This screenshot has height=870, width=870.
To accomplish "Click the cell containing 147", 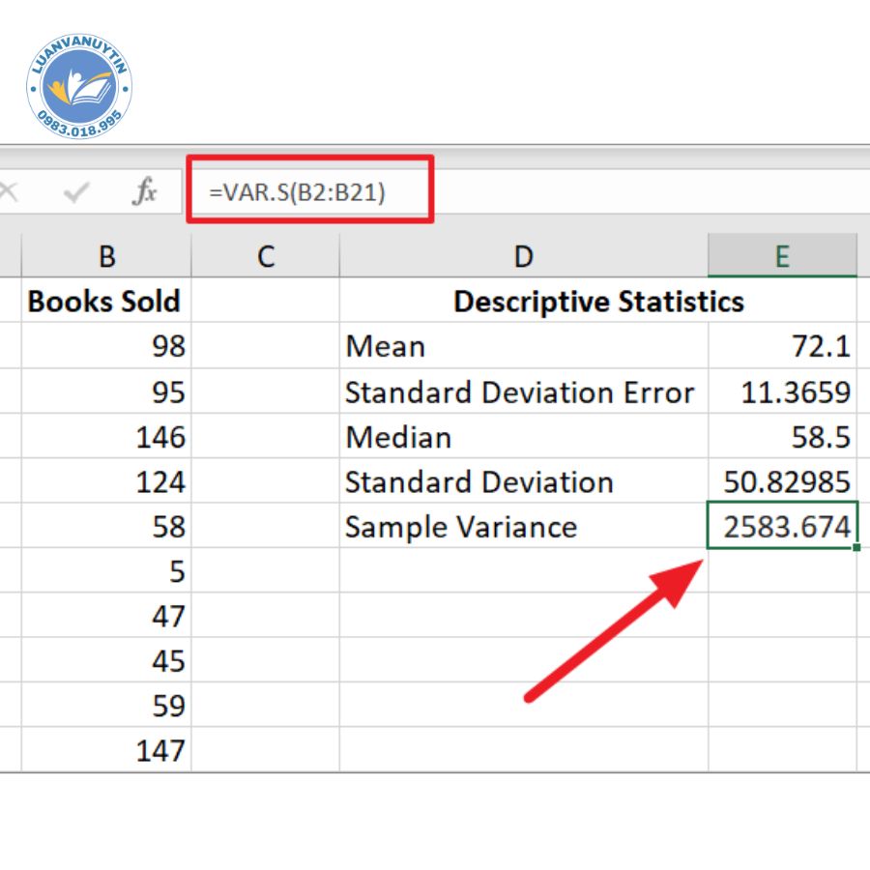I will pyautogui.click(x=106, y=751).
